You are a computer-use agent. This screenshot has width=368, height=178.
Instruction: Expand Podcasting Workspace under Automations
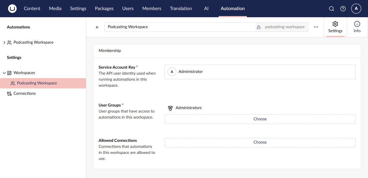click(x=4, y=42)
